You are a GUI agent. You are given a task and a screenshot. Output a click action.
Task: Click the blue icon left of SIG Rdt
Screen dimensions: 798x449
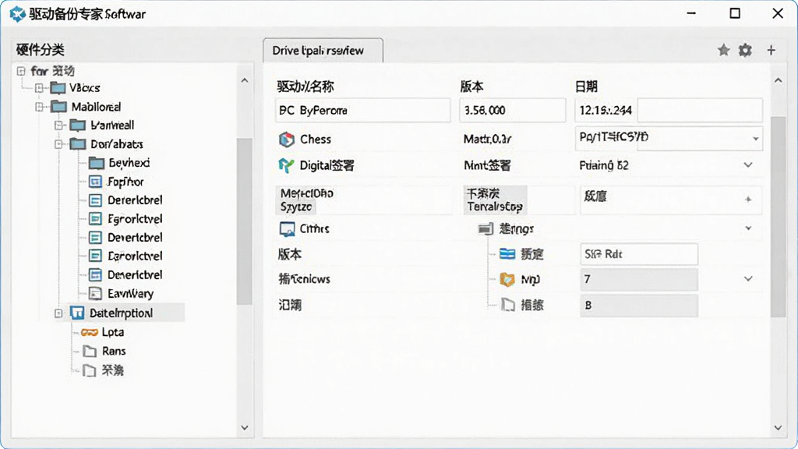click(x=507, y=253)
